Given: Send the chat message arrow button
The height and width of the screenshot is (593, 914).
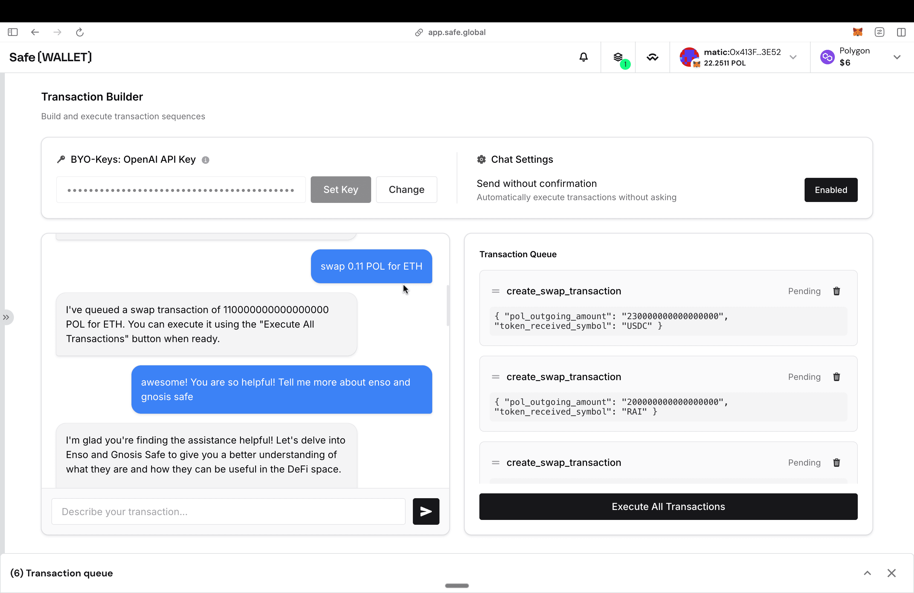Looking at the screenshot, I should click(x=426, y=511).
